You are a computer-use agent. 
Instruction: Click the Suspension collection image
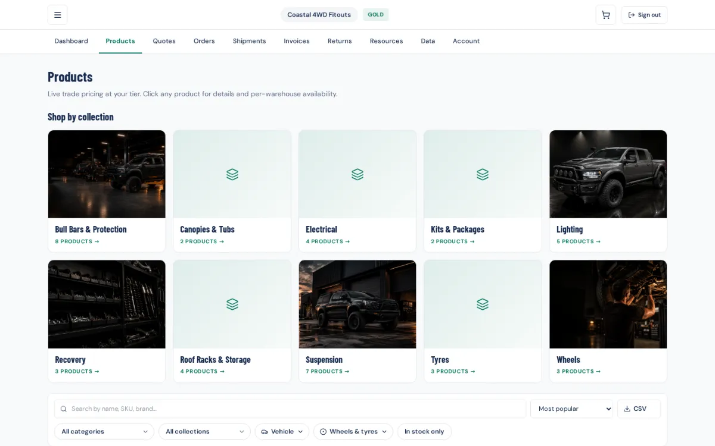click(357, 304)
